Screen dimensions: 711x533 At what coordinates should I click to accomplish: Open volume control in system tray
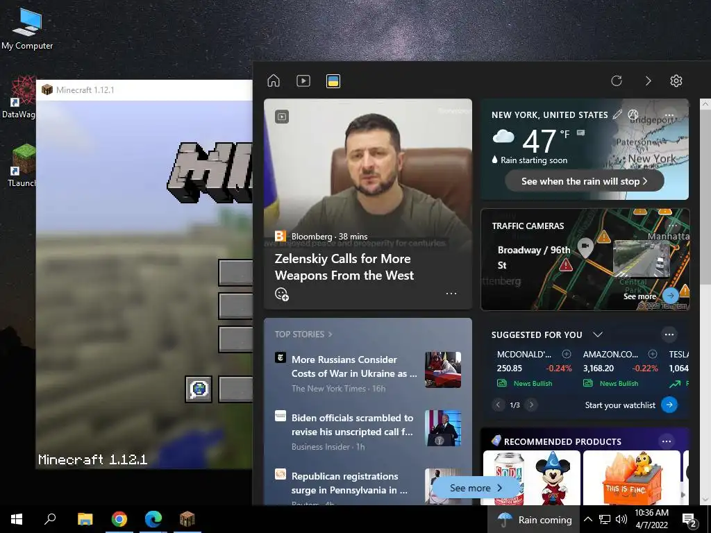pyautogui.click(x=621, y=519)
